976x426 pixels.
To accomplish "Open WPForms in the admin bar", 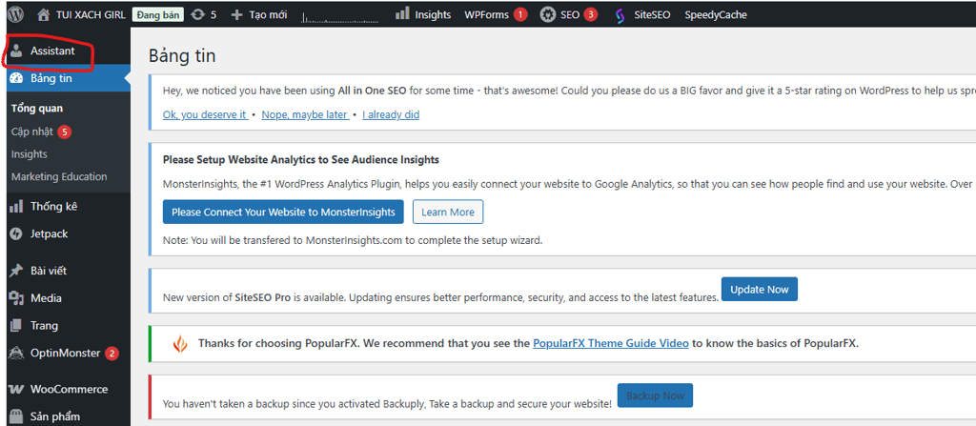I will 486,14.
